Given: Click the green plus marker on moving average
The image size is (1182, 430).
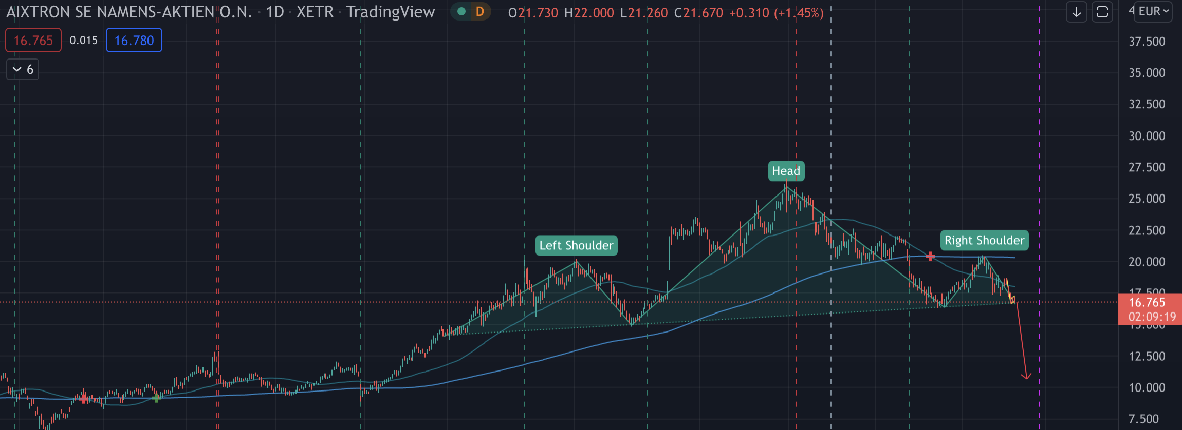Looking at the screenshot, I should click(x=156, y=398).
